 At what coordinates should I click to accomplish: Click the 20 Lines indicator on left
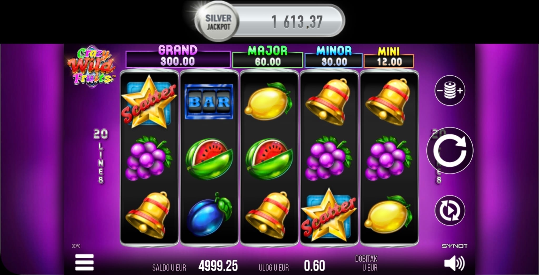101,156
